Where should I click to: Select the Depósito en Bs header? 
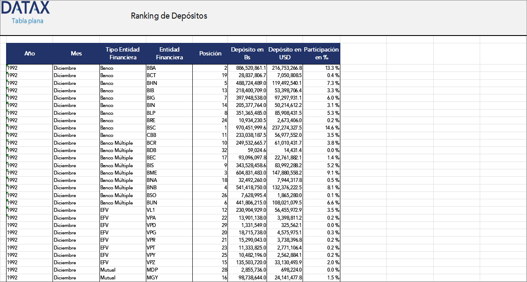(246, 53)
